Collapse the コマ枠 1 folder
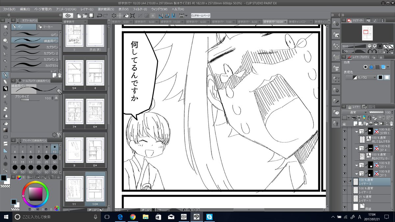The height and width of the screenshot is (222, 395). pyautogui.click(x=357, y=132)
